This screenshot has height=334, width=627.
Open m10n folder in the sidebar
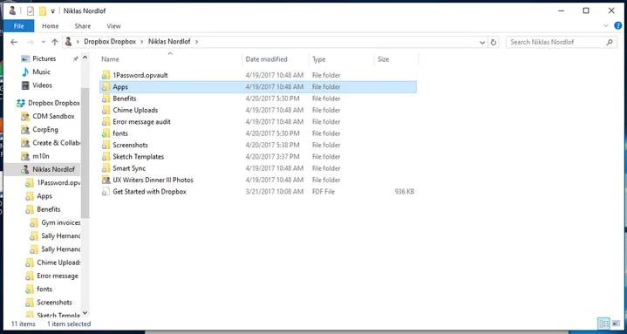coord(41,156)
